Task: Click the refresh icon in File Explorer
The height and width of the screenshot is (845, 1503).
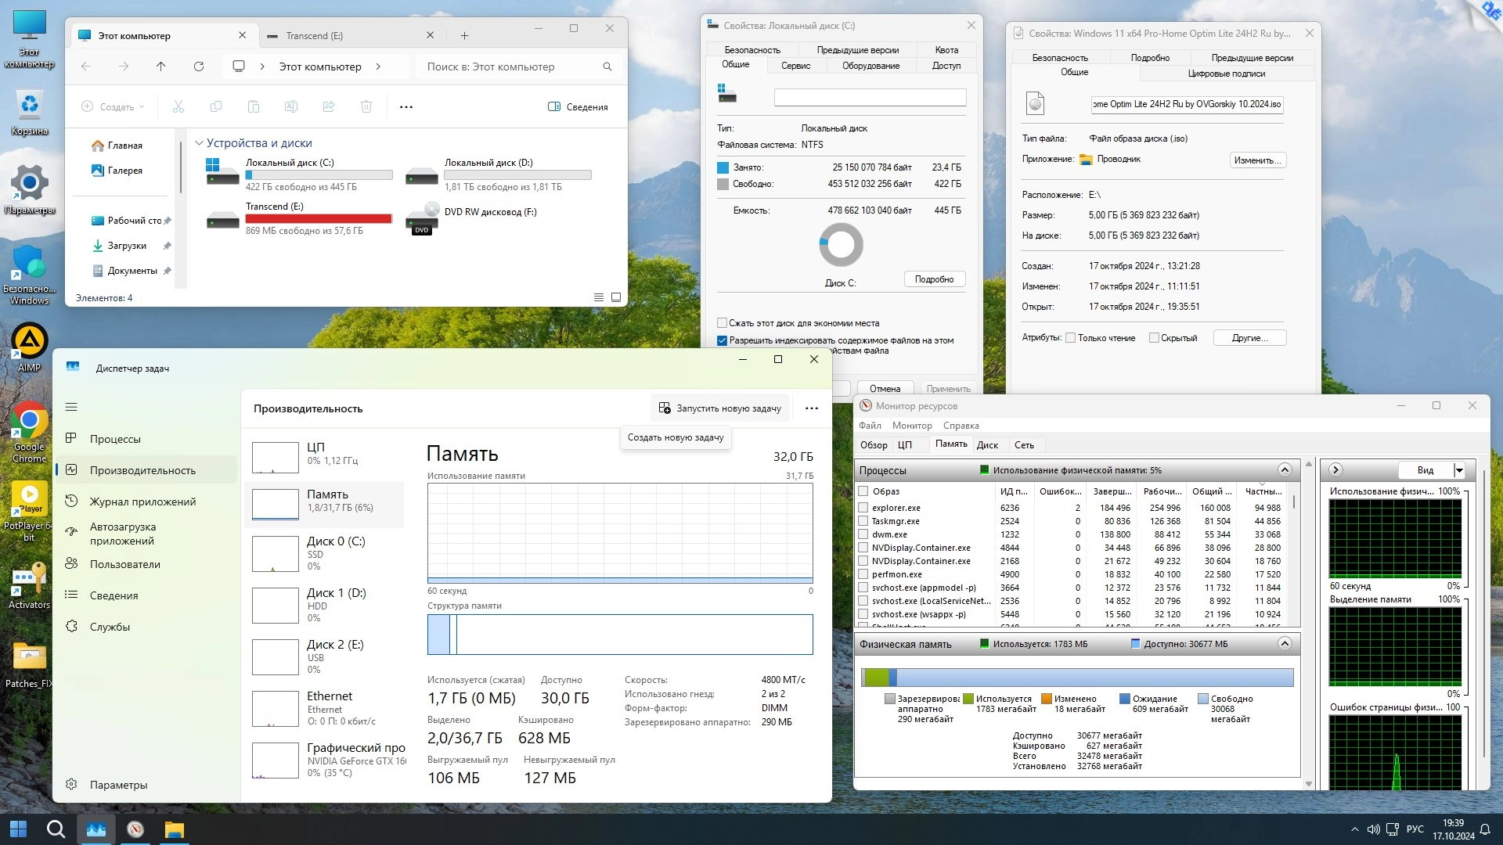Action: (x=199, y=67)
